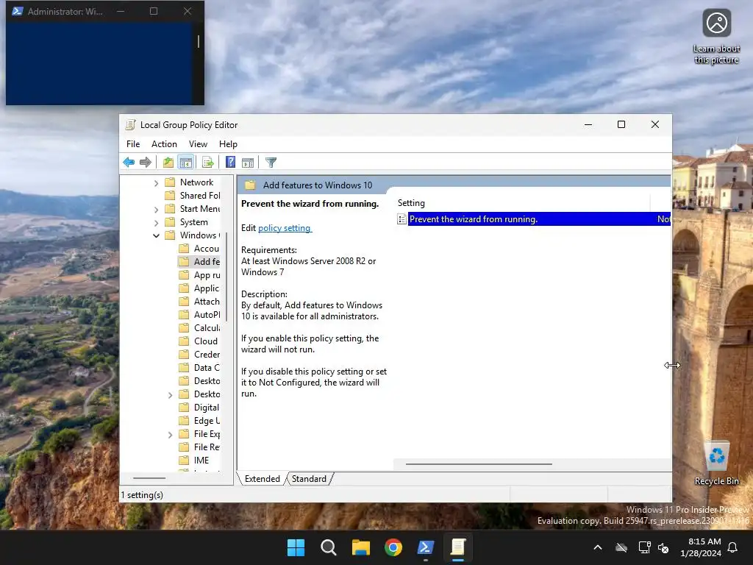The height and width of the screenshot is (565, 753).
Task: Switch to PowerShell on the taskbar
Action: point(426,547)
